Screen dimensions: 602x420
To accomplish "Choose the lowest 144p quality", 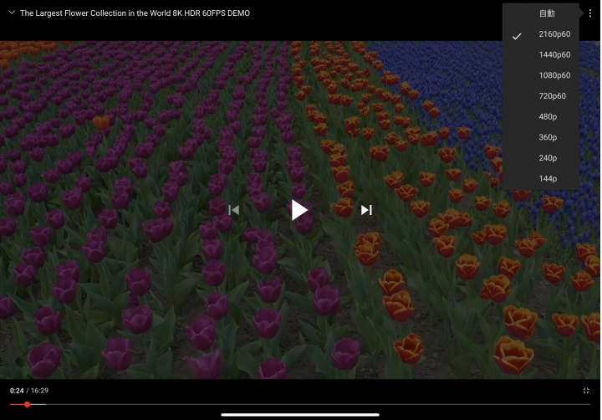I will (541, 179).
